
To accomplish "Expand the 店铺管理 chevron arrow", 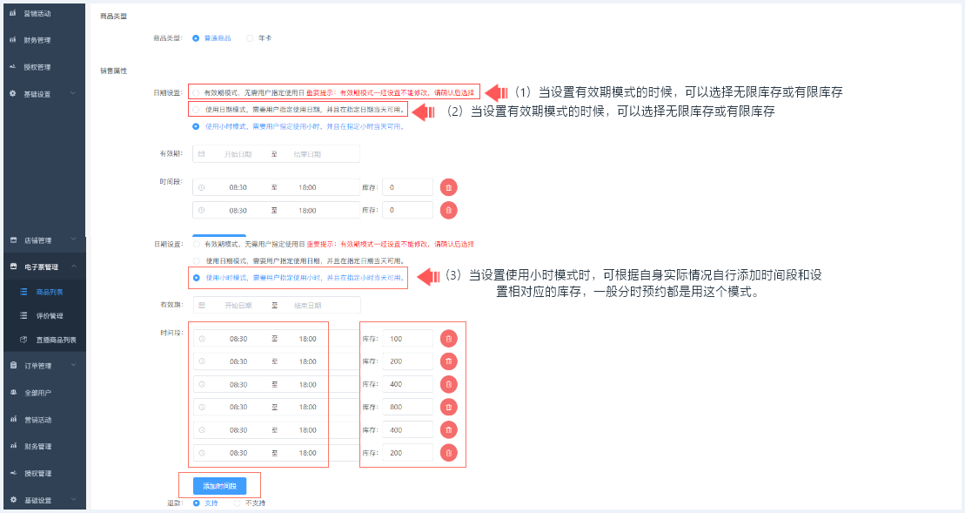I will [x=74, y=240].
